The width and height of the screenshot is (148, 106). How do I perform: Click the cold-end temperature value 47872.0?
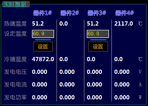(x=43, y=59)
